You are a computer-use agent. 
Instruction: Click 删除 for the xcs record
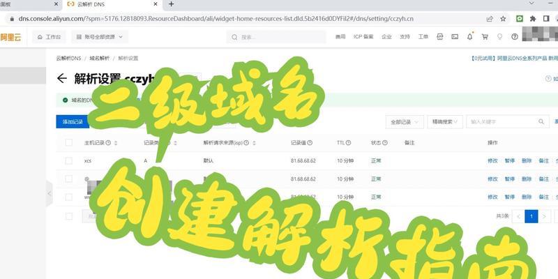527,161
